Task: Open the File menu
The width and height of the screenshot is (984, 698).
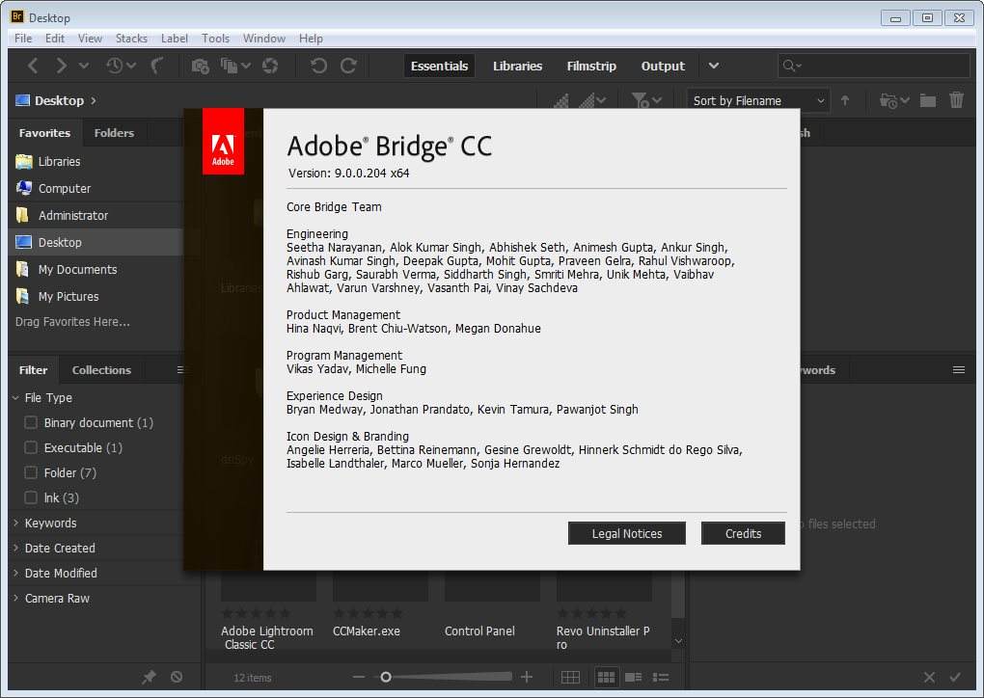Action: tap(23, 39)
